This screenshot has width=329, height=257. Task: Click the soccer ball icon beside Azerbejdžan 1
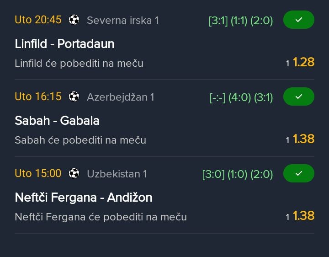[x=74, y=96]
